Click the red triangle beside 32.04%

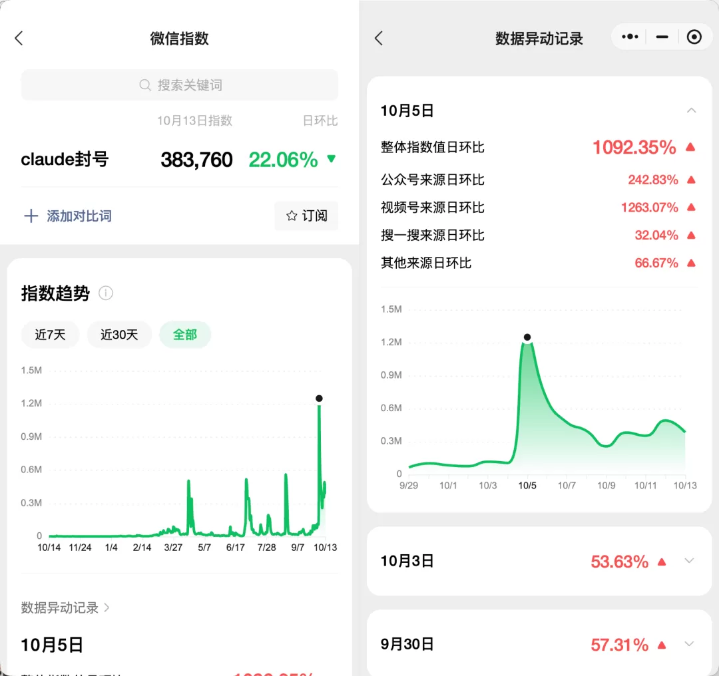pyautogui.click(x=692, y=235)
